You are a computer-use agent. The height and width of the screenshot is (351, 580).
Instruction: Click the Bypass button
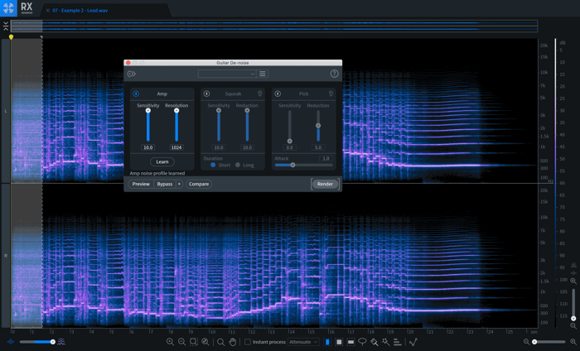click(165, 184)
